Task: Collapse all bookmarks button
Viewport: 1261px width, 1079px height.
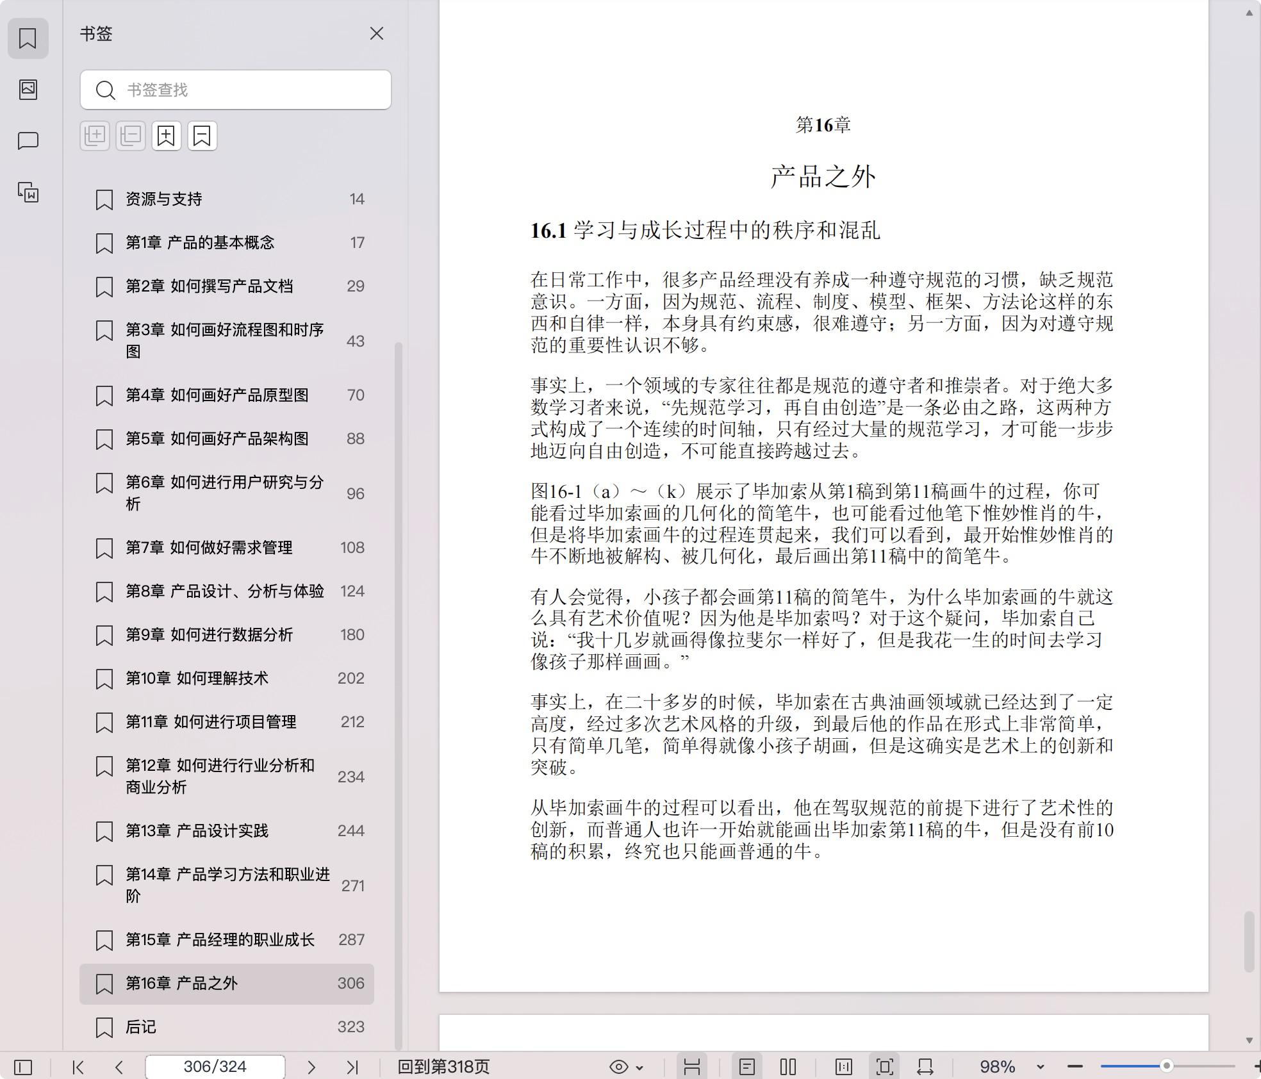Action: coord(131,136)
